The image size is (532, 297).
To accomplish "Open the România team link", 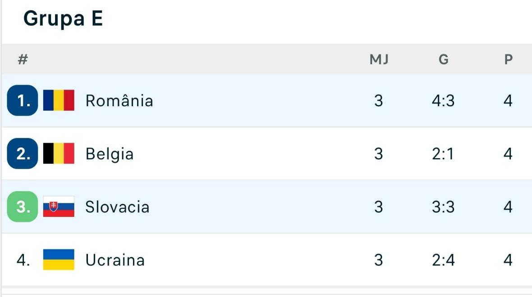I will [119, 100].
